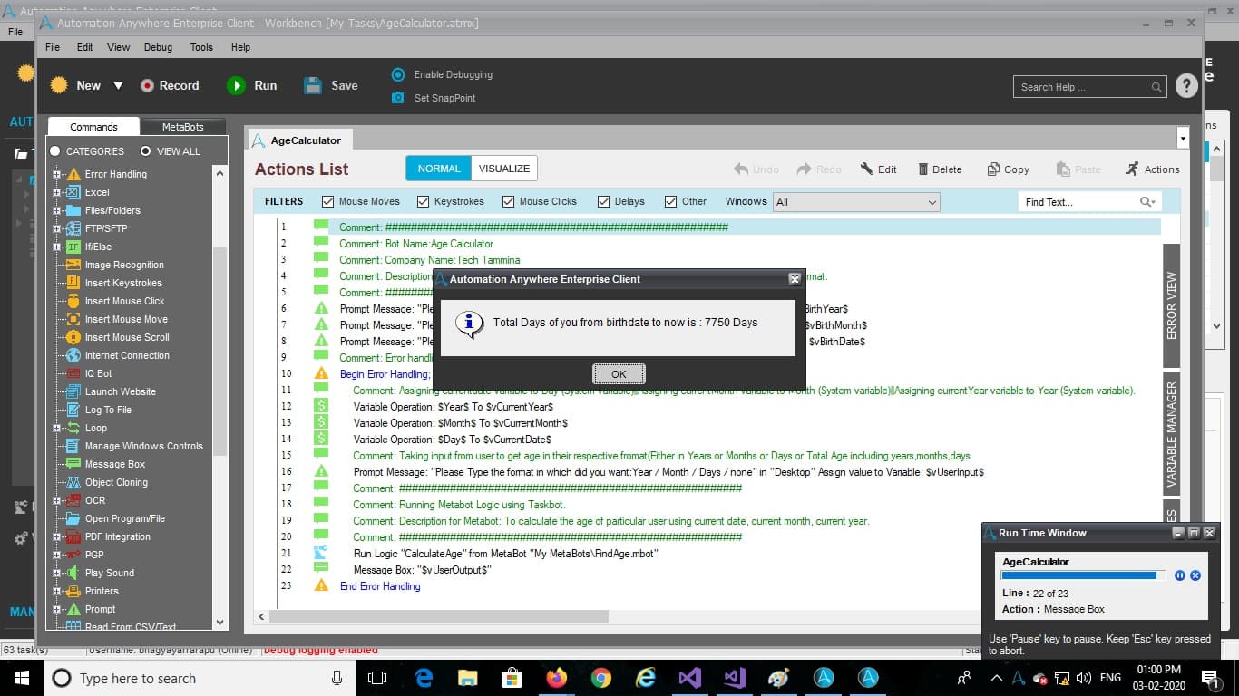Click the Copy action icon
The image size is (1239, 696).
coord(993,169)
